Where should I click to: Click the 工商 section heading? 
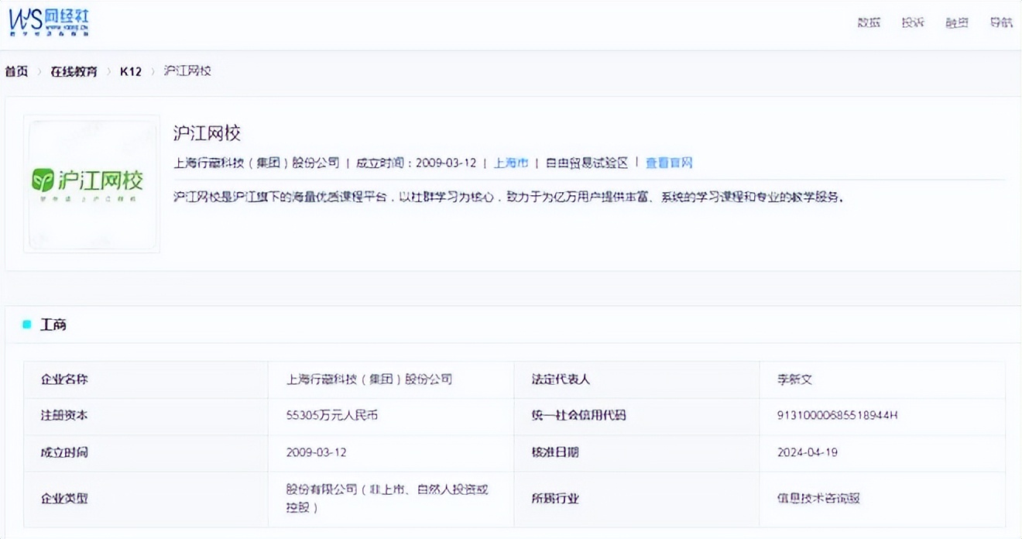(53, 324)
